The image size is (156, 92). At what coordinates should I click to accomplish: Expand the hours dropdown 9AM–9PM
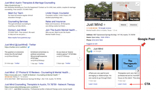[109, 37]
